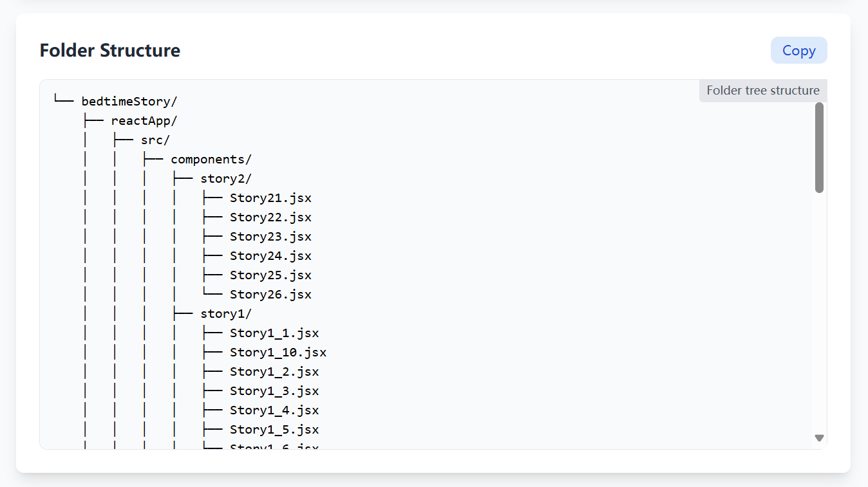Image resolution: width=868 pixels, height=487 pixels.
Task: Click the Copy button
Action: tap(798, 50)
